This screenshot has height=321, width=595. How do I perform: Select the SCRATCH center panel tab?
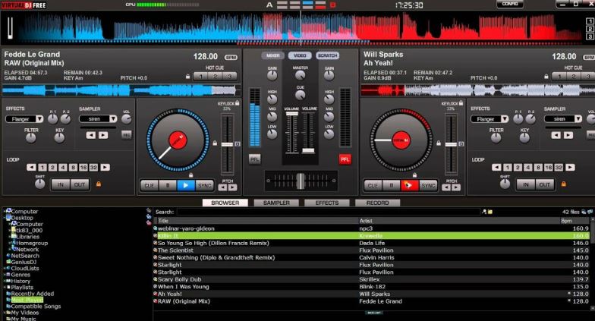pos(328,55)
